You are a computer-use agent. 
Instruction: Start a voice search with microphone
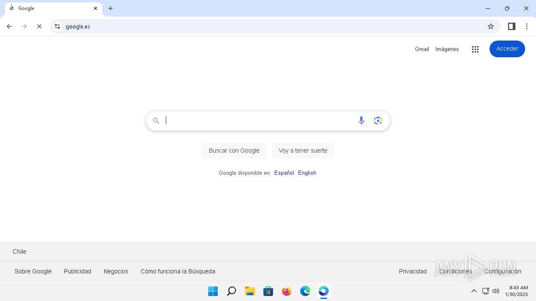point(361,120)
